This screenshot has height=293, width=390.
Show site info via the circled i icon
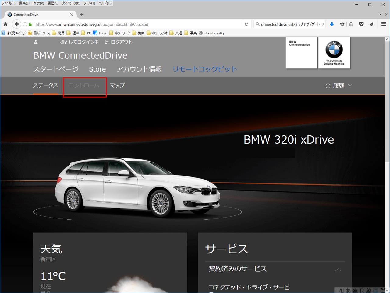pos(25,24)
